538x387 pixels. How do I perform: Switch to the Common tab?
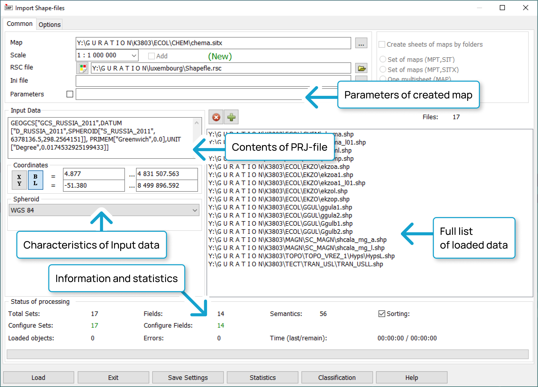20,24
